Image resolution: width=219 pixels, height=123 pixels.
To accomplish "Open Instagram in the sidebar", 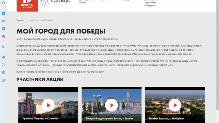I will (3, 36).
